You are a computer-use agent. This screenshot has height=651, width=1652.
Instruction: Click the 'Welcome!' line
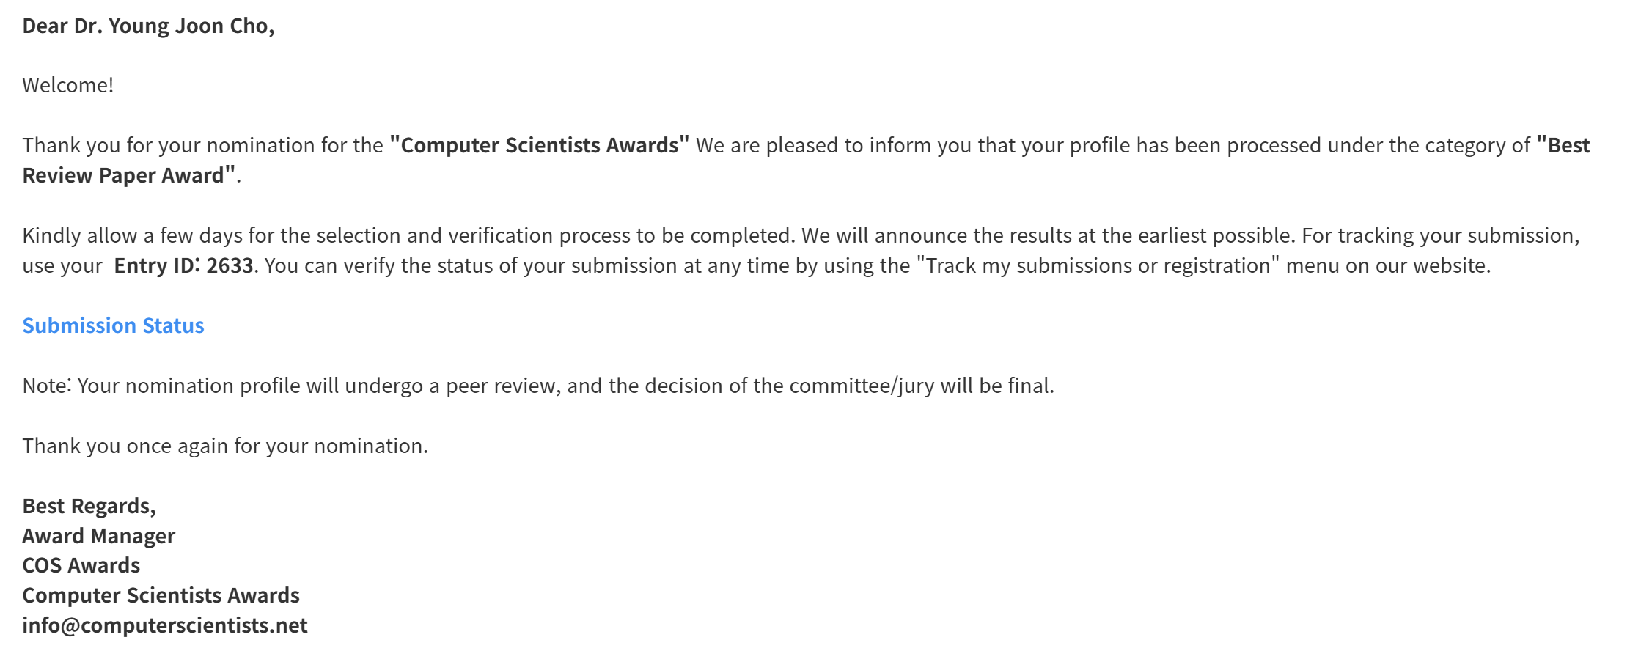tap(67, 86)
